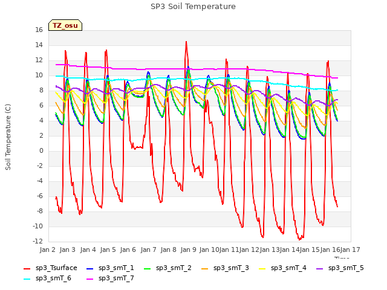Click the 0 y-axis tick label
387x290 pixels.
41,150
